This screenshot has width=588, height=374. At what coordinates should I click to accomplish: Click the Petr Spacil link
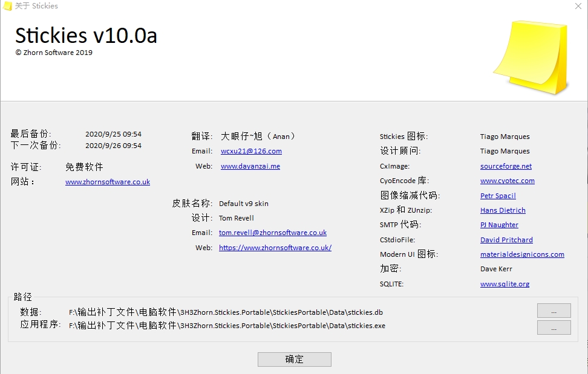pyautogui.click(x=498, y=196)
